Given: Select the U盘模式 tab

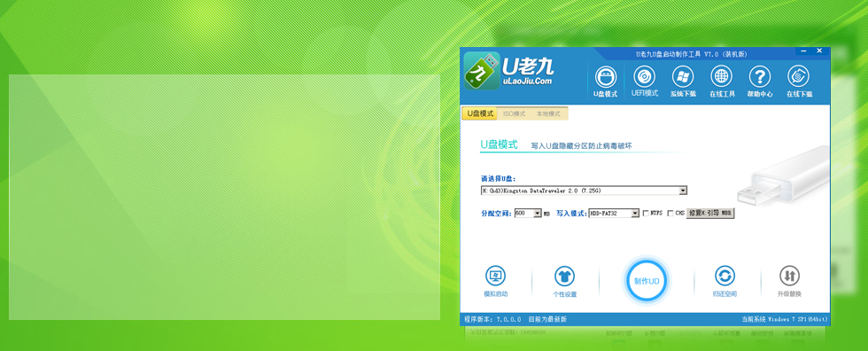Looking at the screenshot, I should [x=479, y=113].
